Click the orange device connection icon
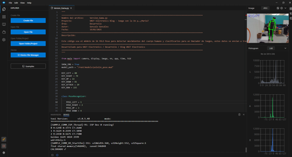The height and width of the screenshot is (157, 292). point(4,139)
